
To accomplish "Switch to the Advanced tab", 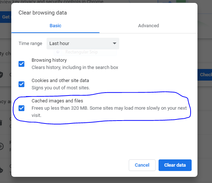I will tap(148, 26).
